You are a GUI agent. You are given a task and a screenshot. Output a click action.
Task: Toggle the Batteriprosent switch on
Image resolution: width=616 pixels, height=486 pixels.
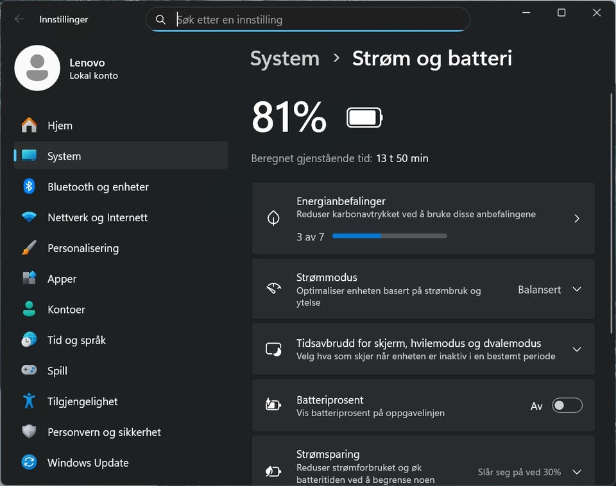click(567, 405)
